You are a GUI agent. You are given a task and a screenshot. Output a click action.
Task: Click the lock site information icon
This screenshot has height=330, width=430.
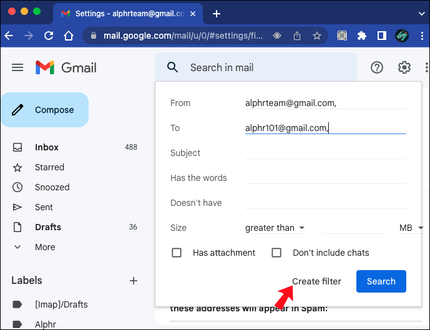[94, 36]
